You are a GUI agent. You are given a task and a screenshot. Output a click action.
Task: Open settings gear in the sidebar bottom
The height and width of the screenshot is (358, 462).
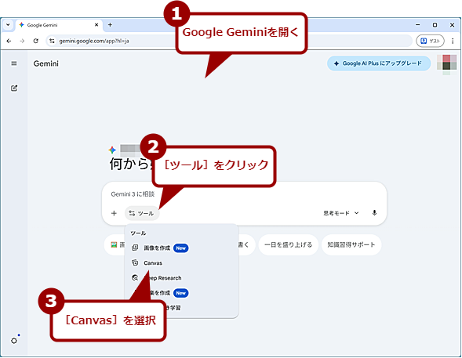click(14, 340)
